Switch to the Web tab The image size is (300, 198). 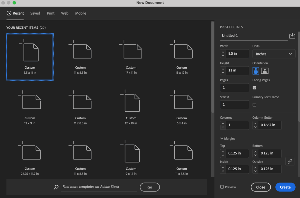[65, 13]
